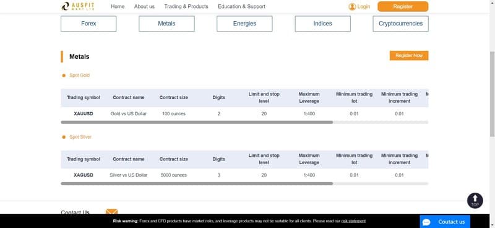This screenshot has height=228, width=495.
Task: Click the Register Now button
Action: click(x=409, y=55)
